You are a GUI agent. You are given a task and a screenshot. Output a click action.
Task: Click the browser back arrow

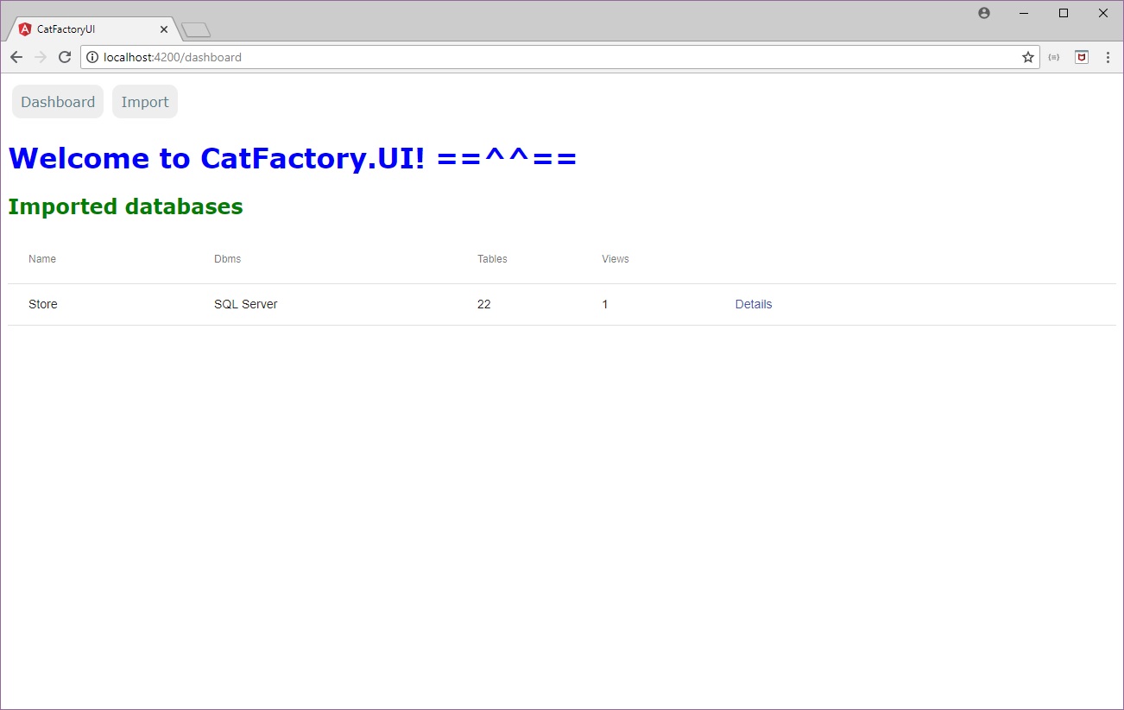tap(16, 57)
